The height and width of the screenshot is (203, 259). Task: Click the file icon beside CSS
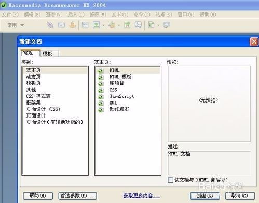[101, 90]
